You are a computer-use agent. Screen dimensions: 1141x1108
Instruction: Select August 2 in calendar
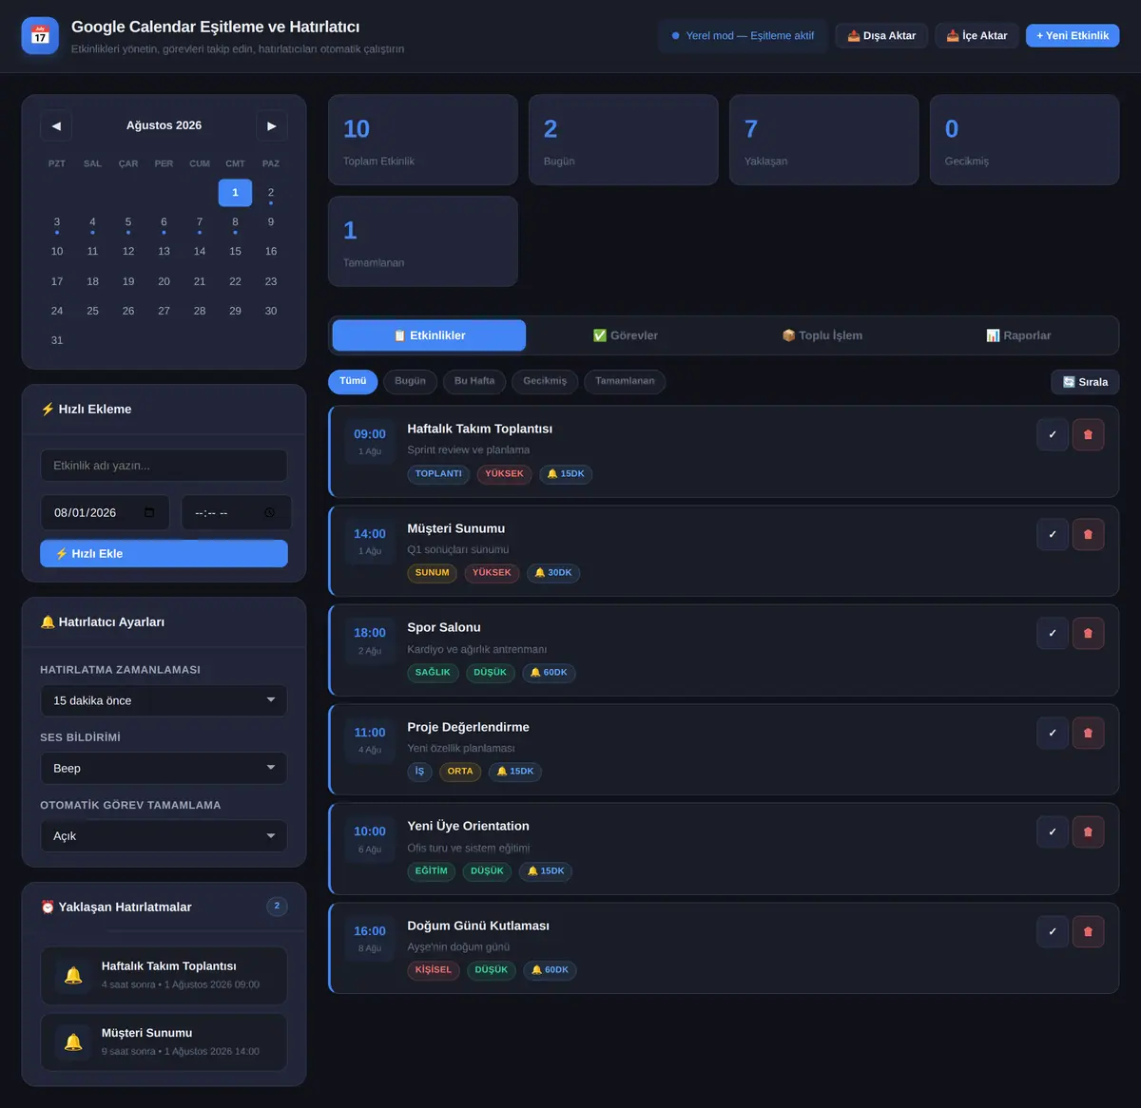click(271, 193)
